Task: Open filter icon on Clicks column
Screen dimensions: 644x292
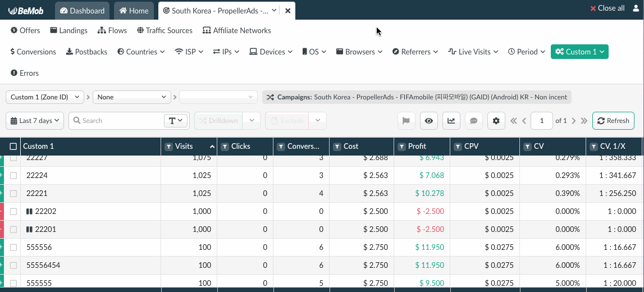Action: pos(225,147)
